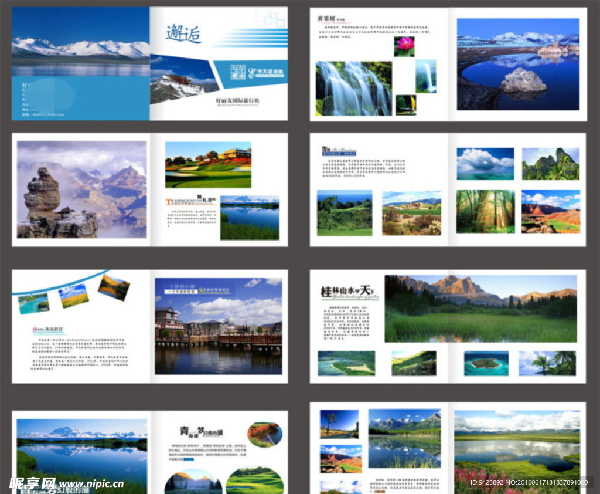Select the sunlit forest thumbnail

click(x=486, y=211)
